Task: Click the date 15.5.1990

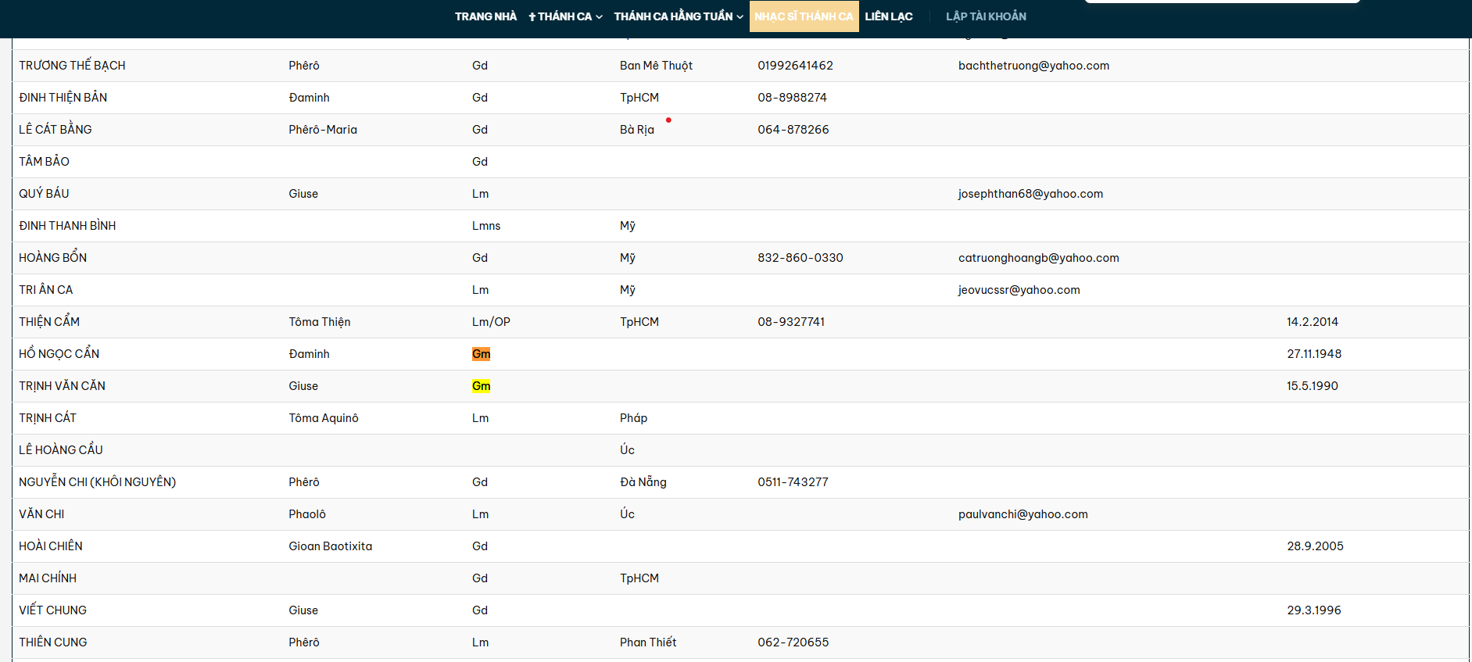Action: (x=1312, y=386)
